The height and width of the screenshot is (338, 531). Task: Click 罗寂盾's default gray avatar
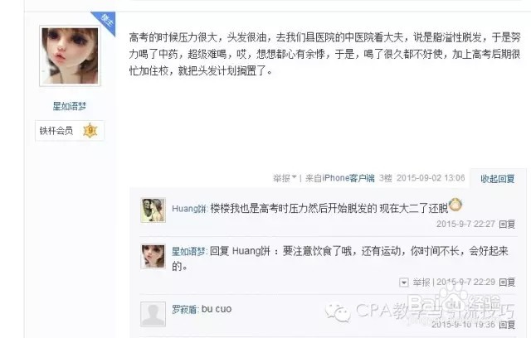click(153, 314)
